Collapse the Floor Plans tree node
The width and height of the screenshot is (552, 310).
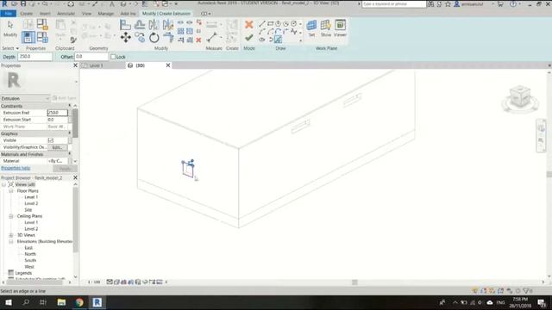(x=11, y=191)
